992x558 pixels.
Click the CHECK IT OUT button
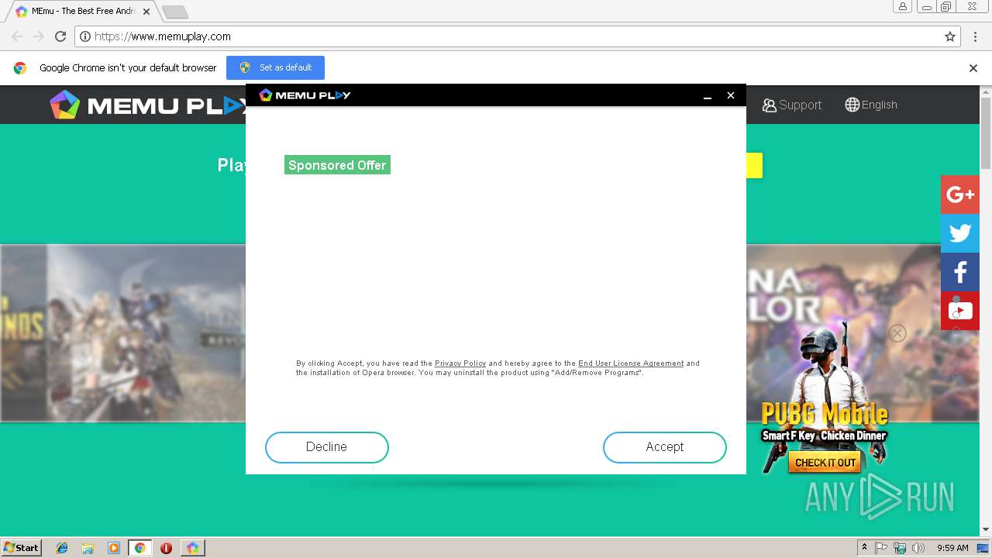point(825,463)
